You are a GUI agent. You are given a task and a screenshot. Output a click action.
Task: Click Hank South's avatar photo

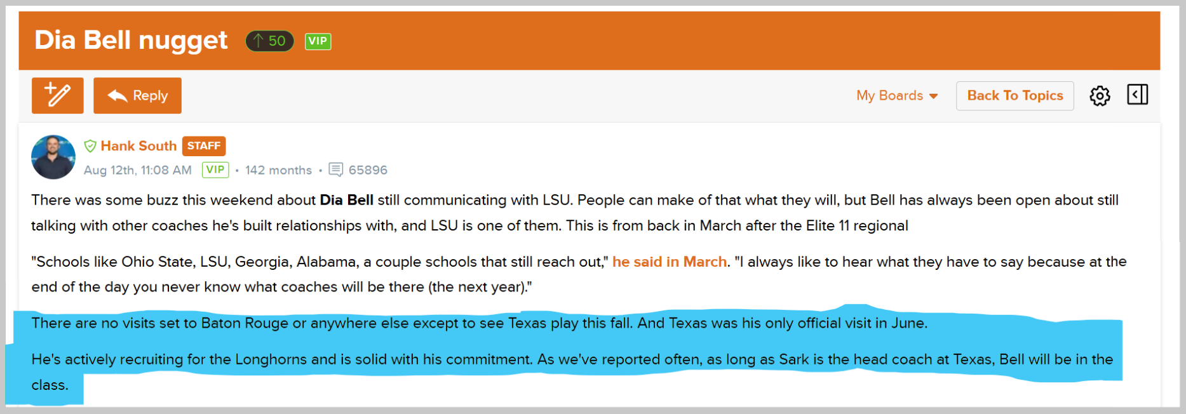click(53, 157)
